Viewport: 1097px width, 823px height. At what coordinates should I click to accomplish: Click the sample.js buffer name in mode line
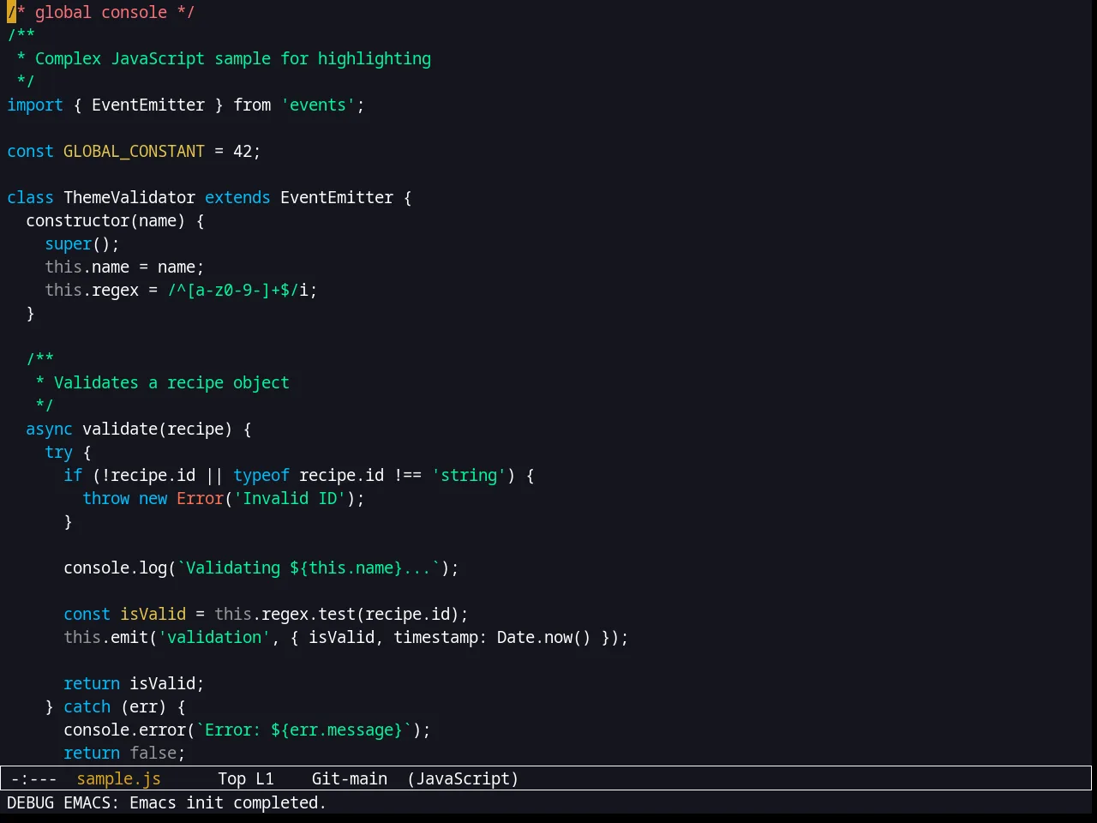coord(119,778)
